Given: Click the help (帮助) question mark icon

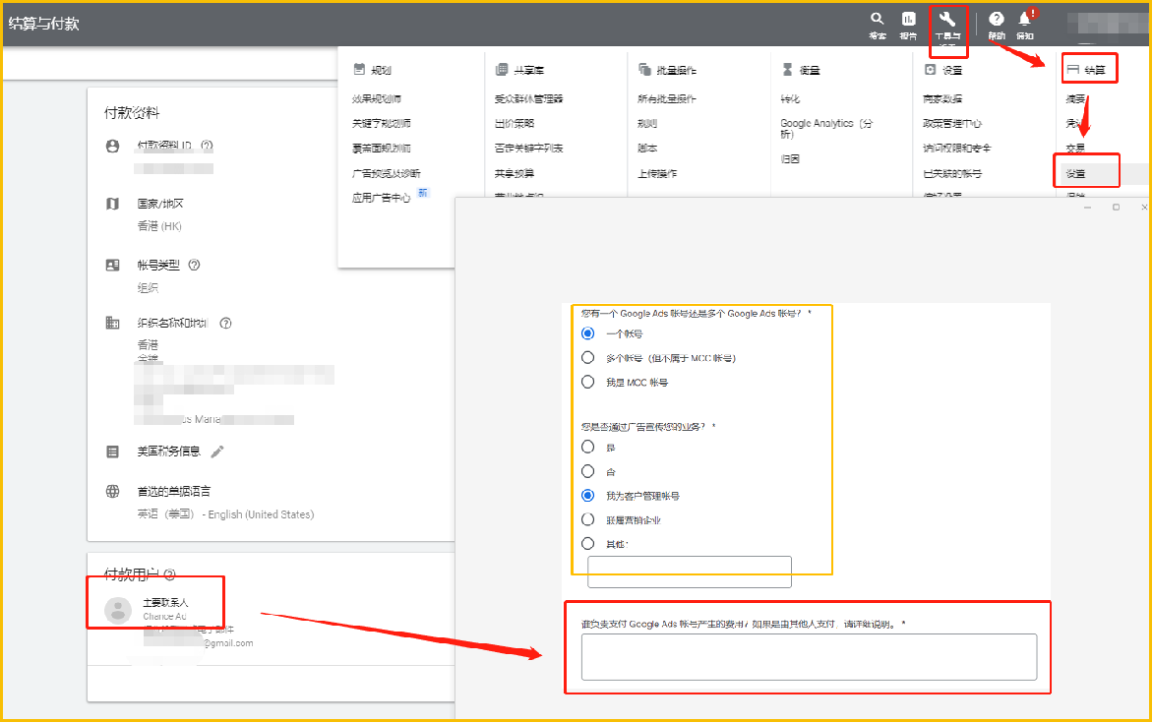Looking at the screenshot, I should (x=997, y=20).
